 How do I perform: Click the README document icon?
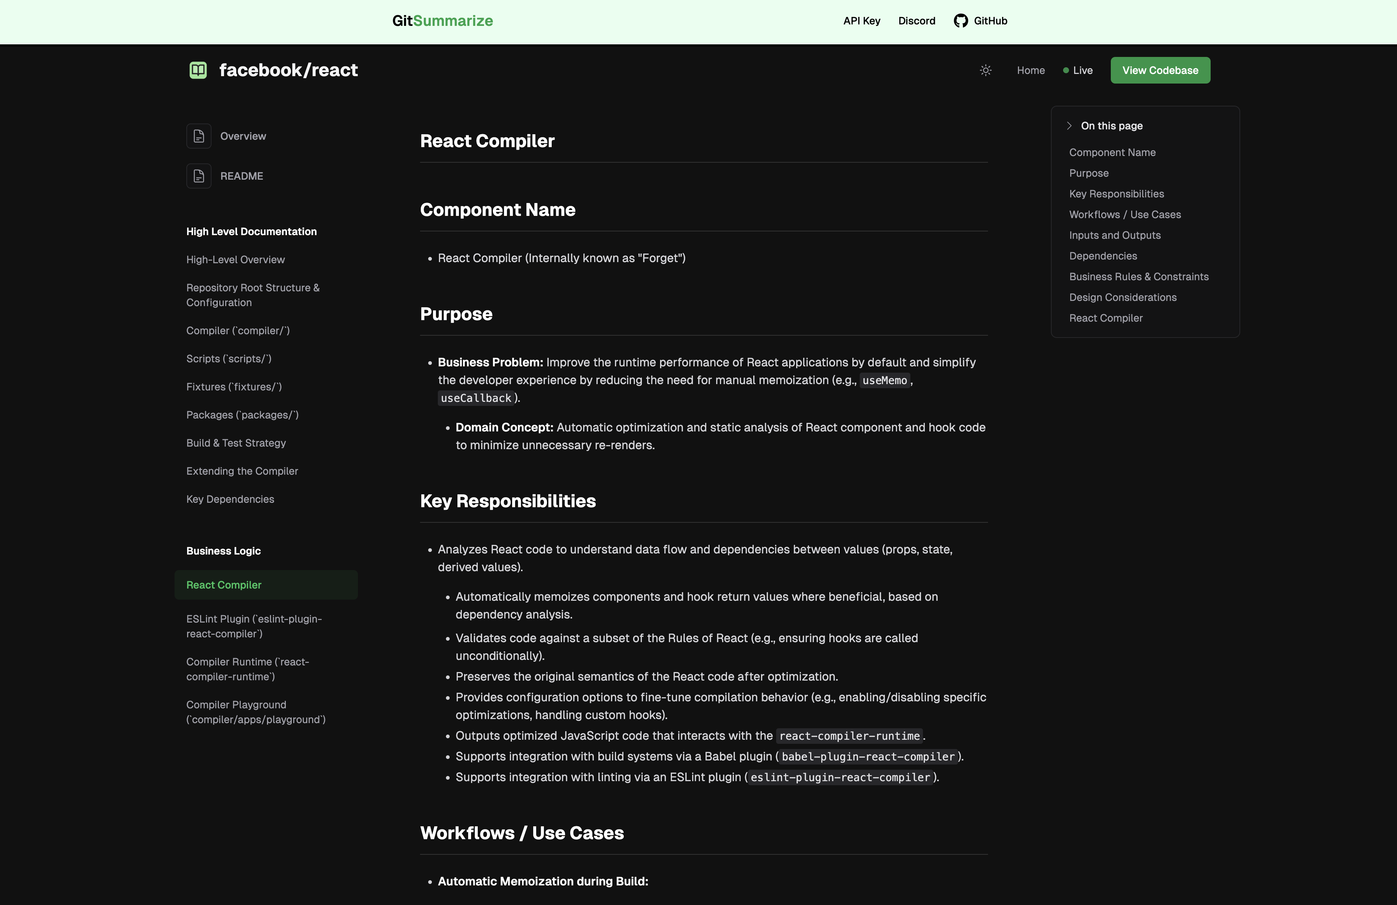coord(199,176)
